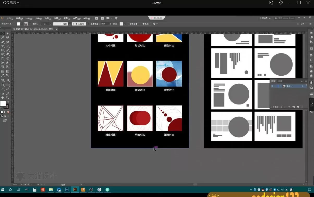Set paint mode to None
The width and height of the screenshot is (314, 197).
click(8, 112)
